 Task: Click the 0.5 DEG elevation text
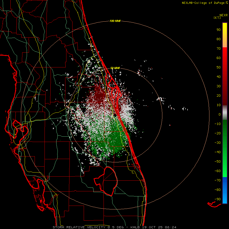(x=116, y=227)
